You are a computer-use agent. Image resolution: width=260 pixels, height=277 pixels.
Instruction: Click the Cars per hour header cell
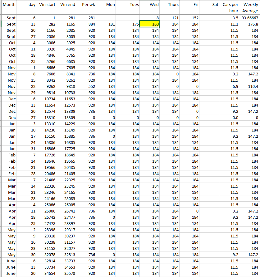[x=230, y=7]
